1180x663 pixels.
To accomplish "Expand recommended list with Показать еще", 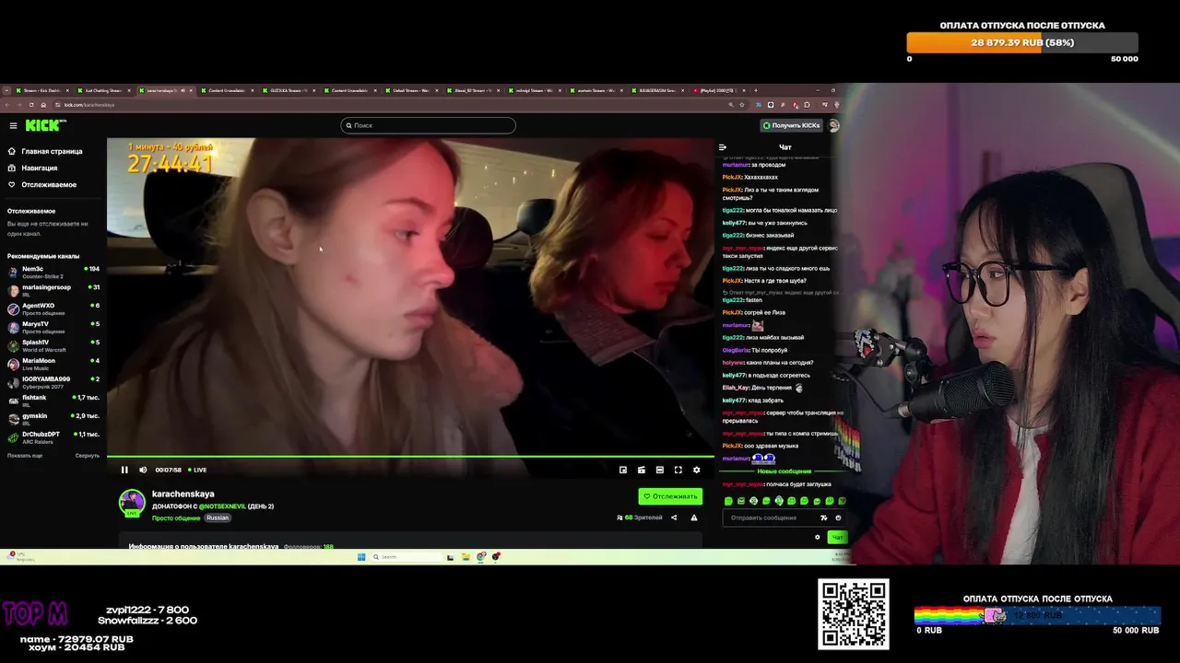I will pyautogui.click(x=25, y=456).
